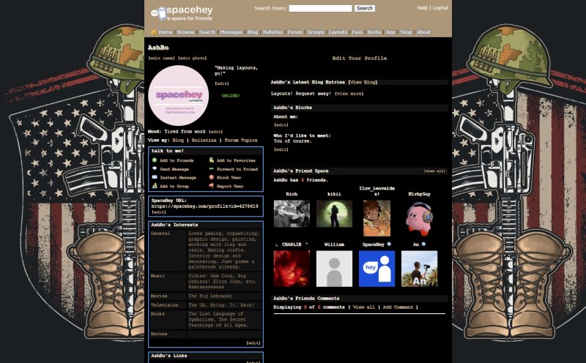Click the LogOut link
The image size is (586, 363).
click(440, 7)
